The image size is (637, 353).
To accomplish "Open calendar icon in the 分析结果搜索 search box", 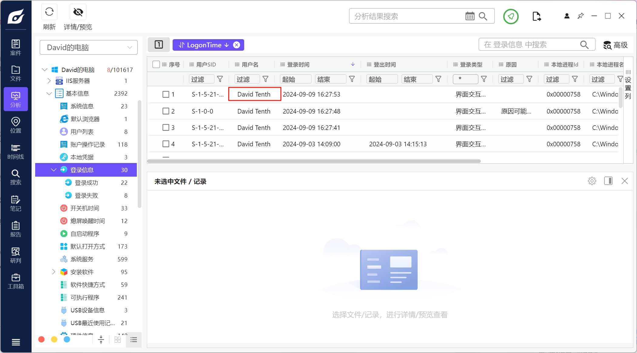I will (470, 16).
